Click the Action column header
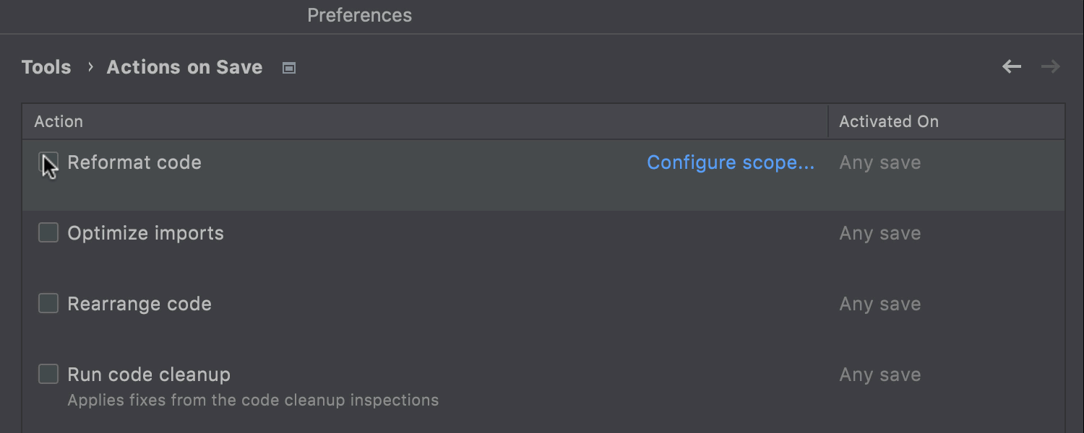This screenshot has height=433, width=1084. [59, 121]
